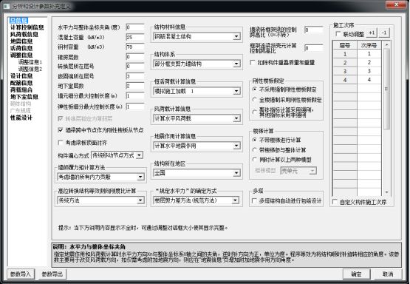Enable the 考虑梁板顶面对齐 checkbox
Image resolution: width=410 pixels, height=284 pixels.
click(61, 143)
